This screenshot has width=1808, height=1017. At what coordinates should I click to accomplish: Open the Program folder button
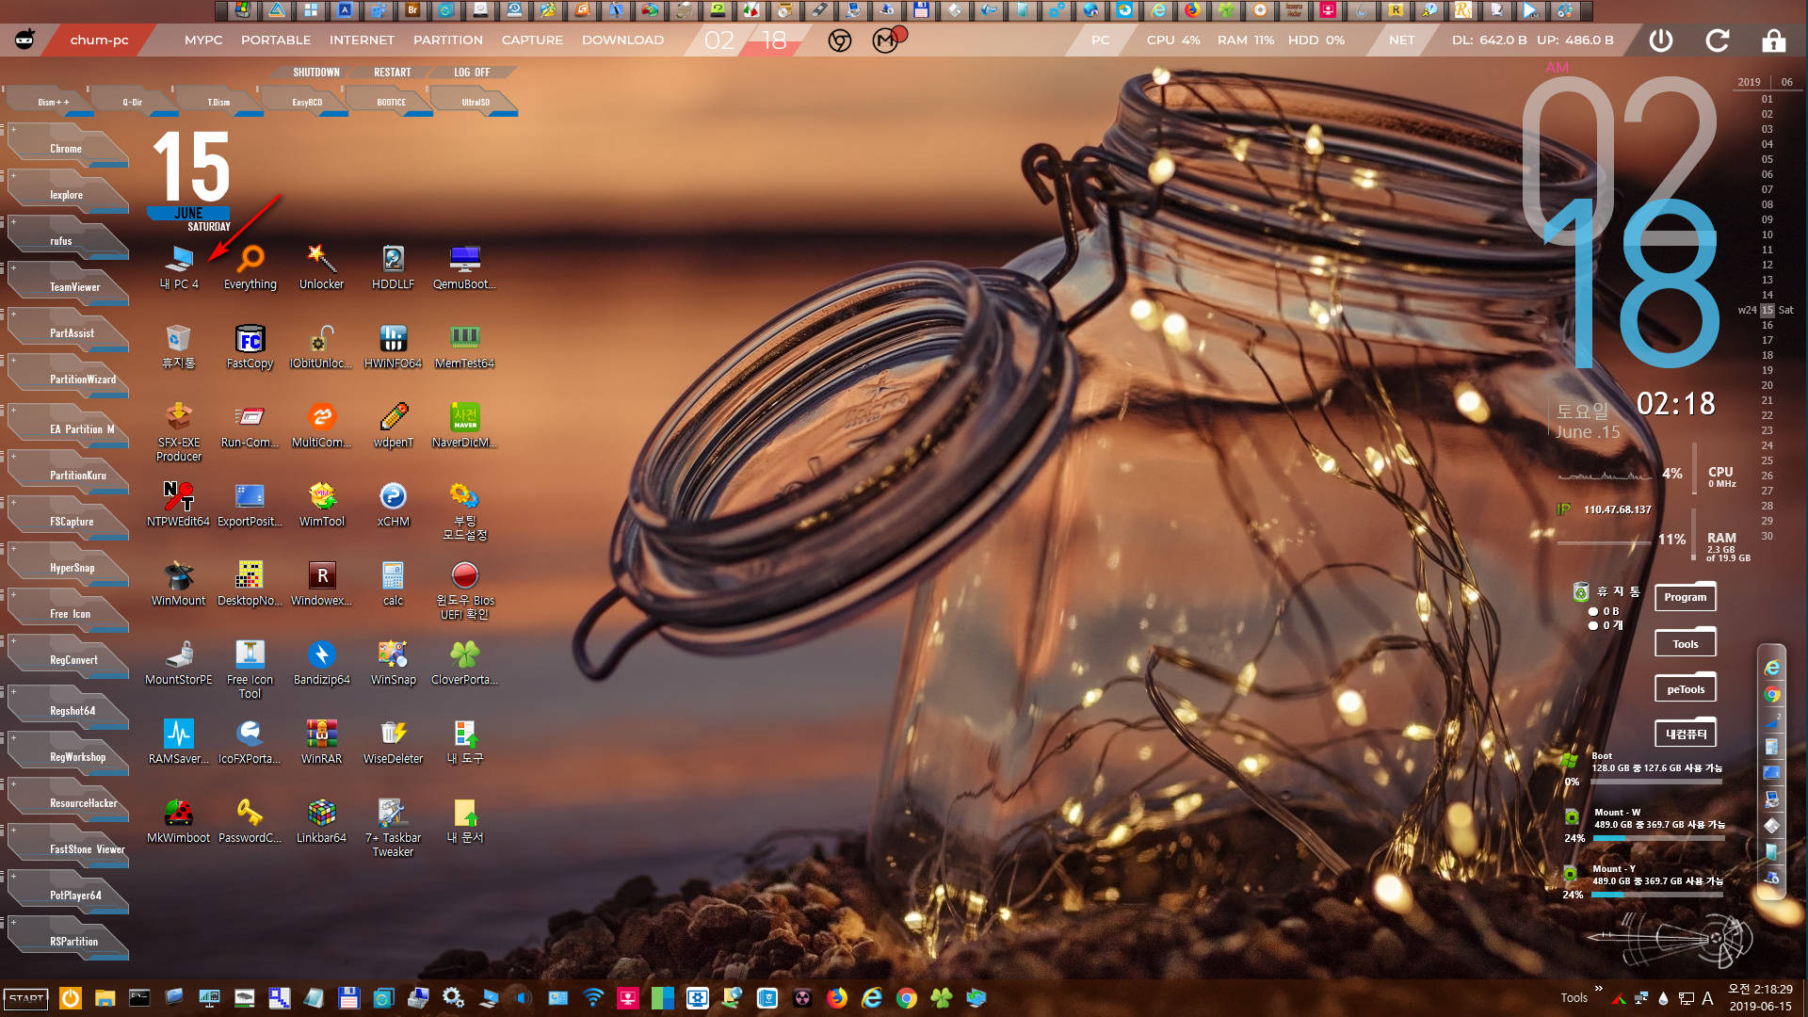[x=1686, y=597]
